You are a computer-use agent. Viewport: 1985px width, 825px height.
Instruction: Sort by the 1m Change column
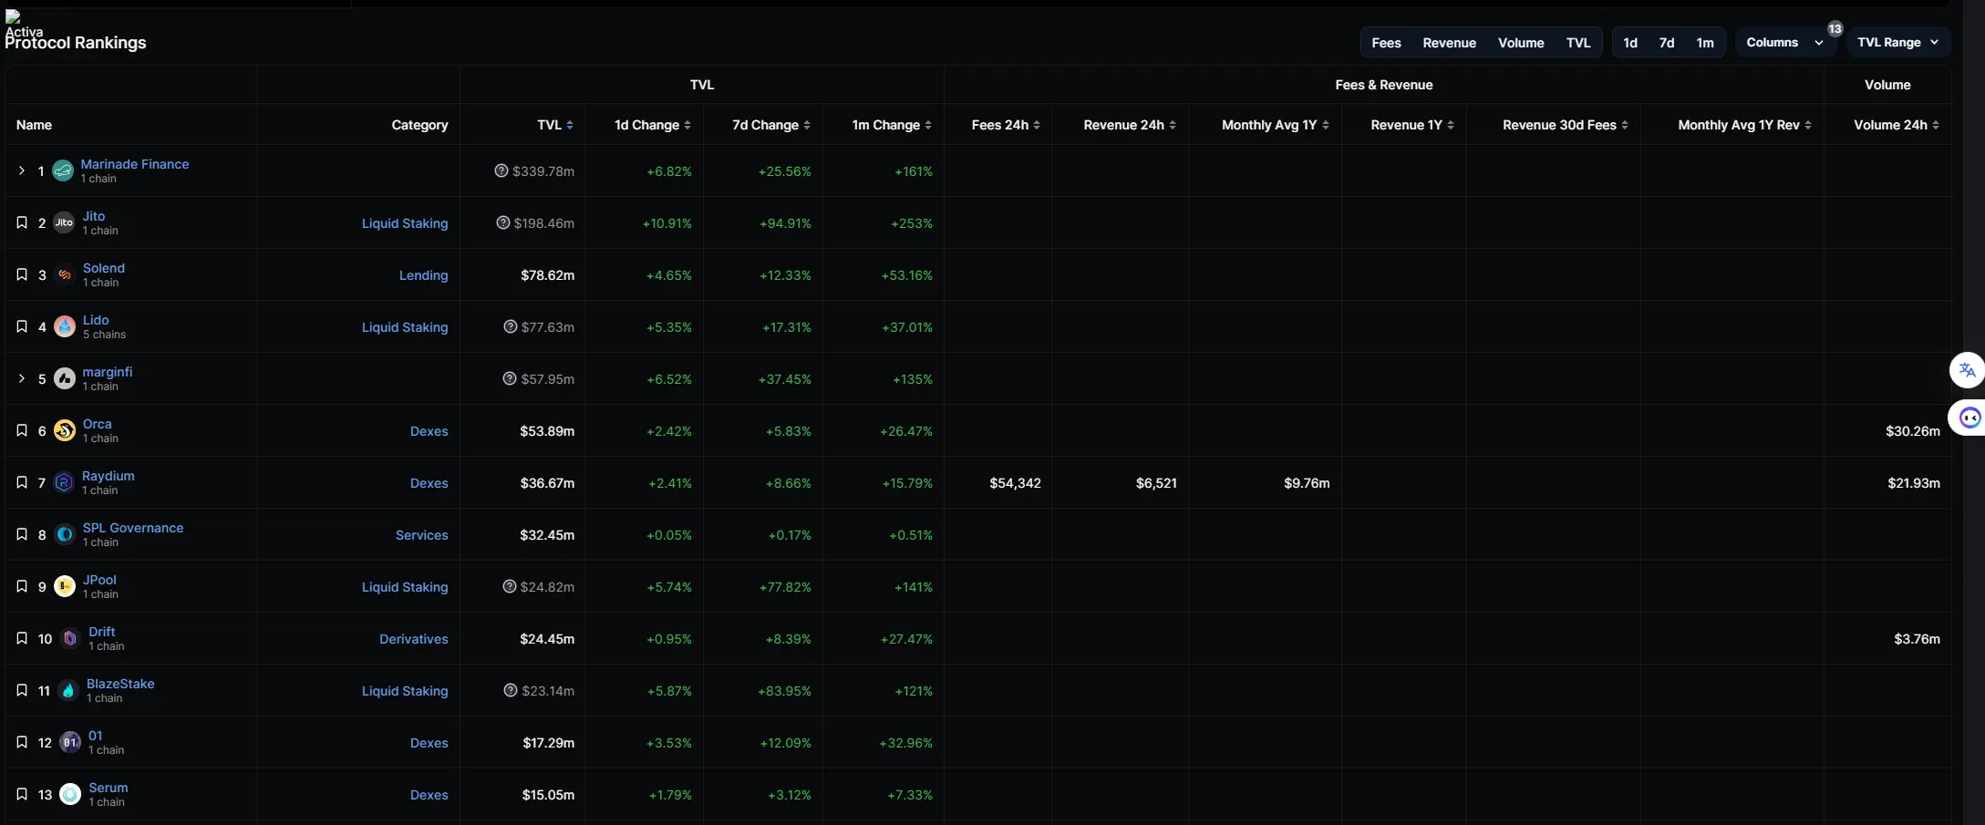click(x=891, y=125)
